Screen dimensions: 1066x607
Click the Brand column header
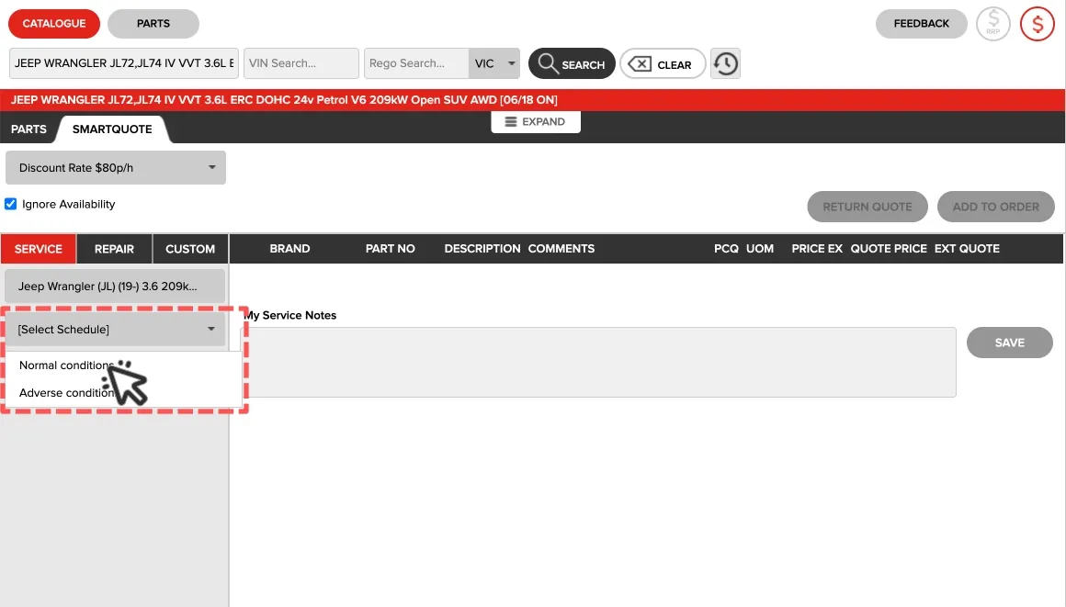pyautogui.click(x=289, y=249)
